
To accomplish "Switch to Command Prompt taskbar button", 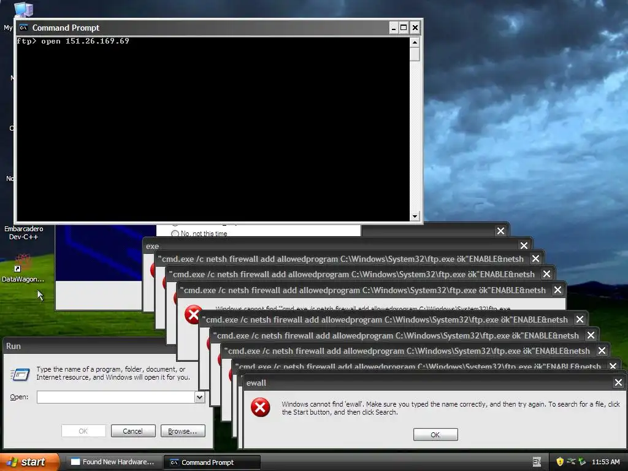I will coord(212,462).
